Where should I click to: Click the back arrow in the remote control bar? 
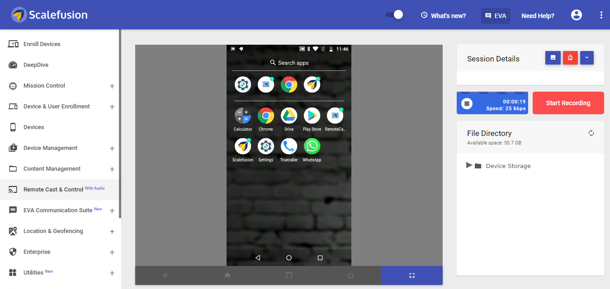tap(166, 275)
